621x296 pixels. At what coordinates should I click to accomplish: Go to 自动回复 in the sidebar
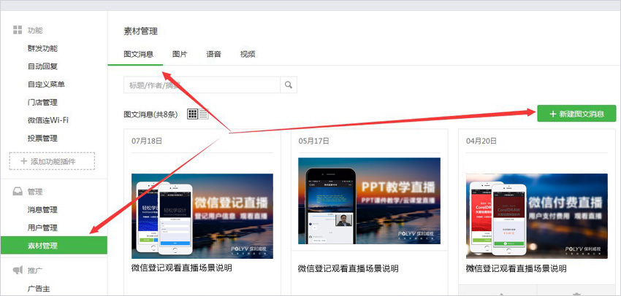[42, 66]
